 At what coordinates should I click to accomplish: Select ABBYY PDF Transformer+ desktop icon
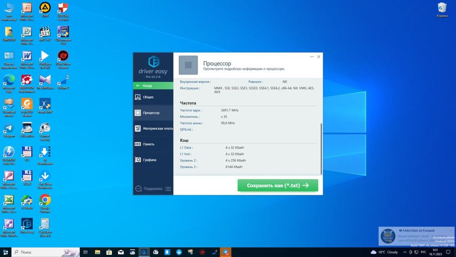point(27,84)
